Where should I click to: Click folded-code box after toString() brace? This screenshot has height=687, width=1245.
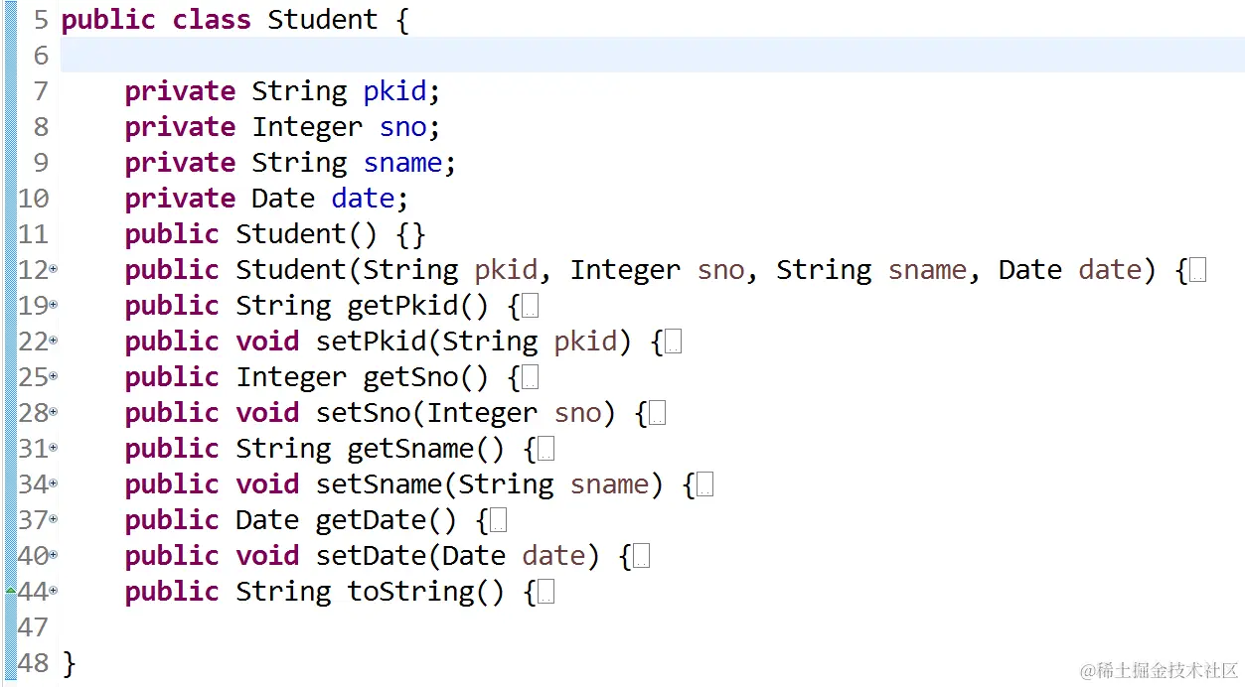click(x=545, y=593)
